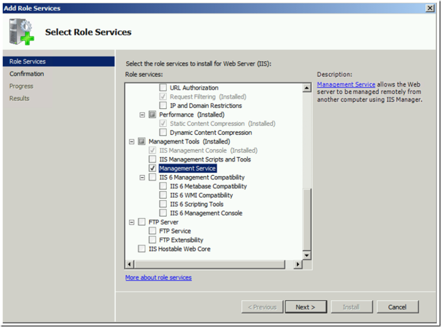The width and height of the screenshot is (441, 327).
Task: Select the Request Filtering (Installed) label
Action: click(208, 97)
